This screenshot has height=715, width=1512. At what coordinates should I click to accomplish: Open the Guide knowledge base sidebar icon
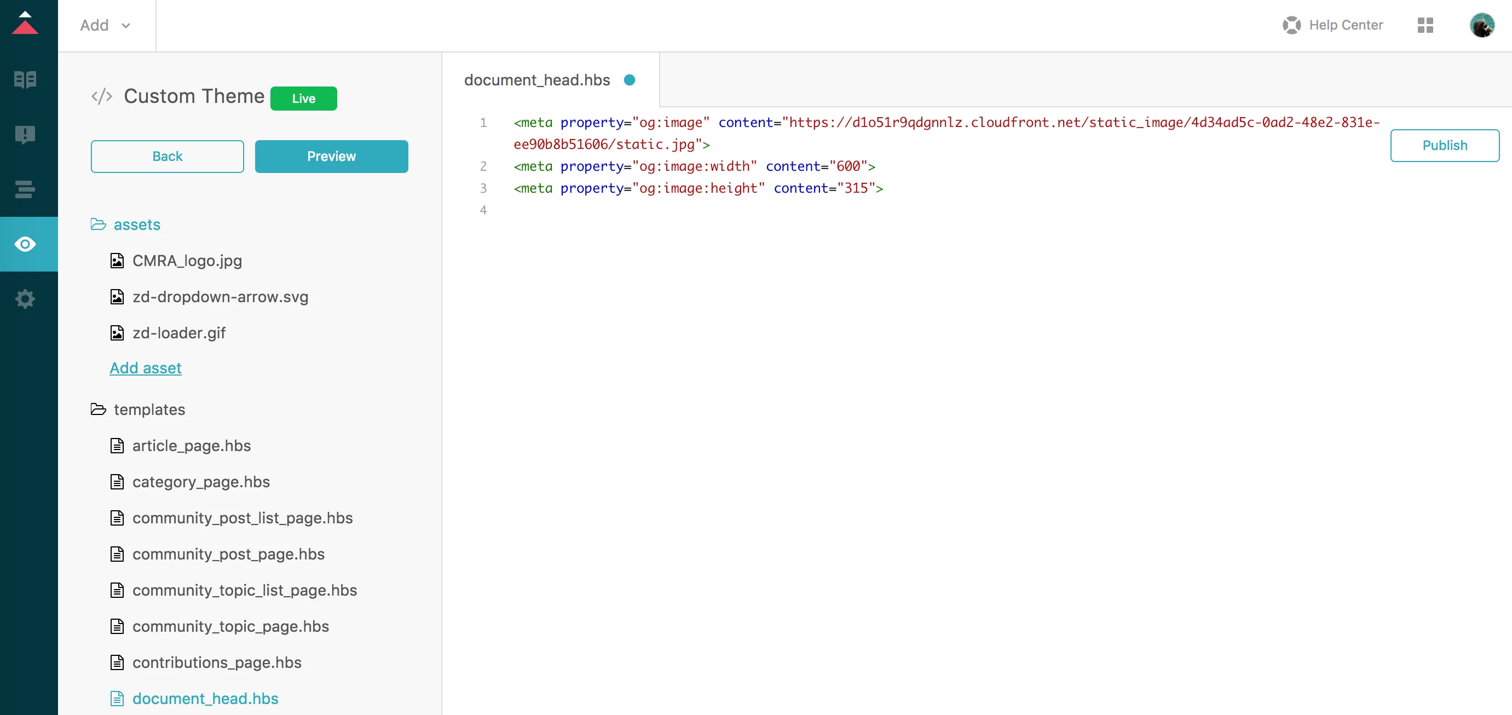click(x=25, y=79)
